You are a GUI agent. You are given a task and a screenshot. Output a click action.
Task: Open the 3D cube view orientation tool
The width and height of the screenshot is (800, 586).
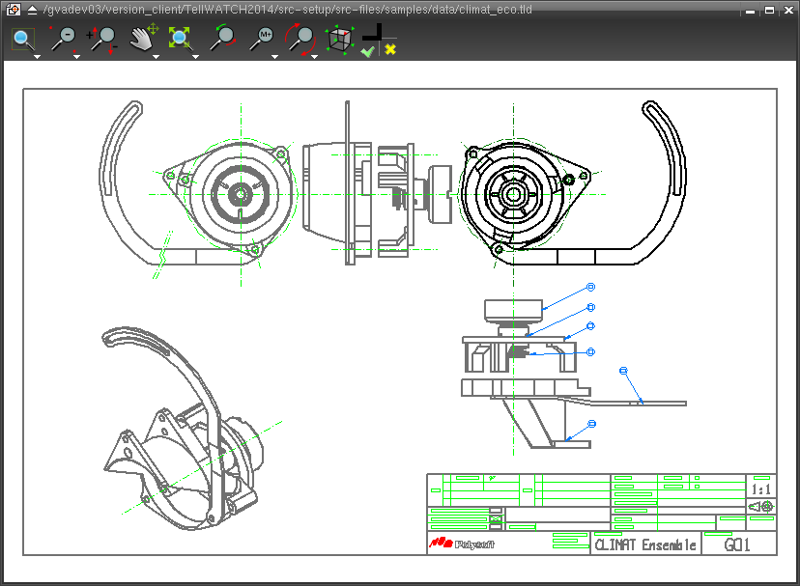coord(339,39)
